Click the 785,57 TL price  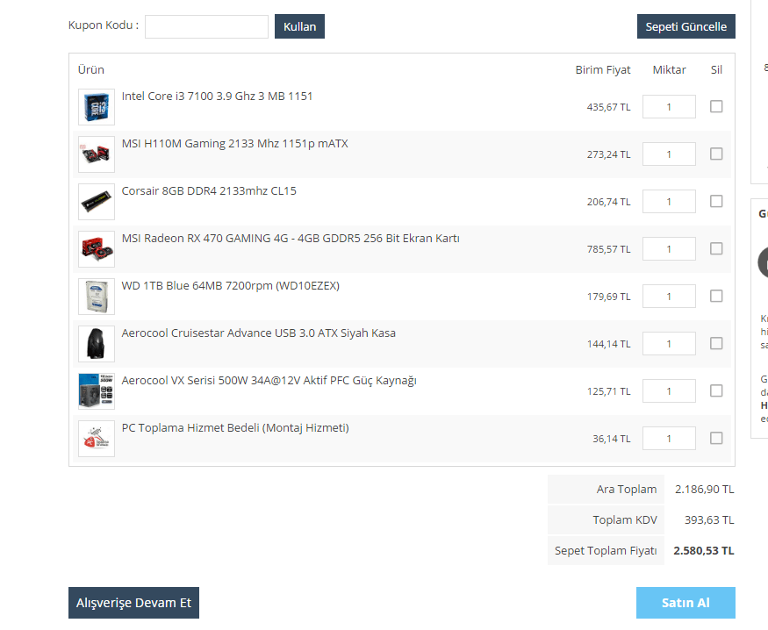pos(609,250)
